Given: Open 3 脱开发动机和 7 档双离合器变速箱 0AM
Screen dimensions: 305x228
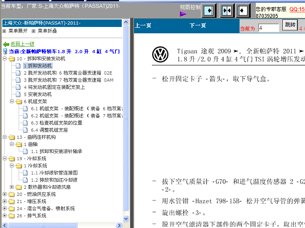Looking at the screenshot, I should click(69, 80).
